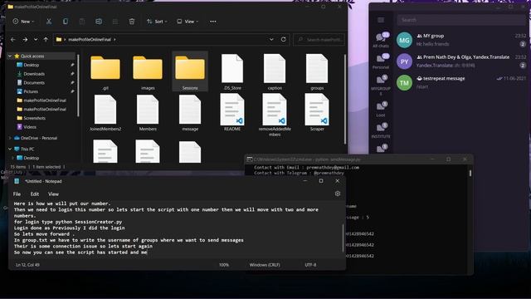Image resolution: width=531 pixels, height=299 pixels.
Task: Select the removeAddedMembers file
Action: pyautogui.click(x=275, y=115)
